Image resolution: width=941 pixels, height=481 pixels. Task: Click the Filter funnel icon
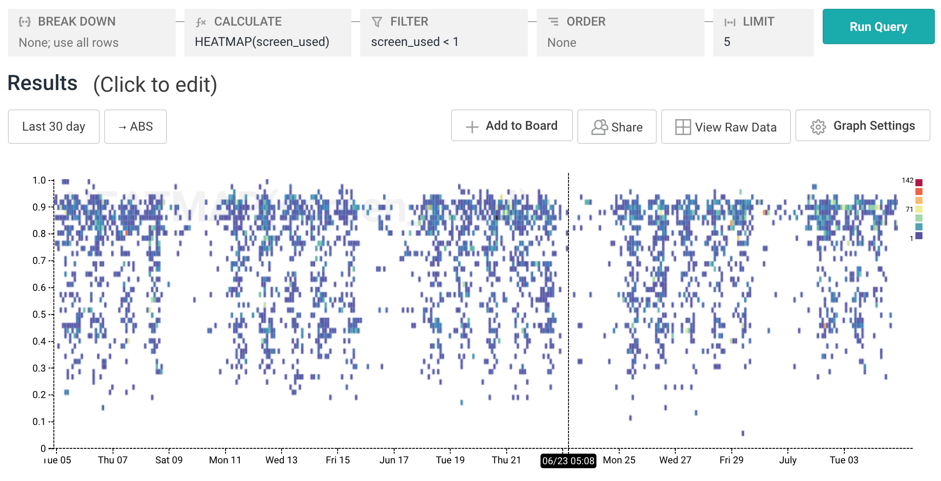(x=376, y=22)
